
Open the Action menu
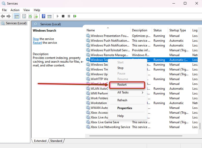[x=15, y=10]
